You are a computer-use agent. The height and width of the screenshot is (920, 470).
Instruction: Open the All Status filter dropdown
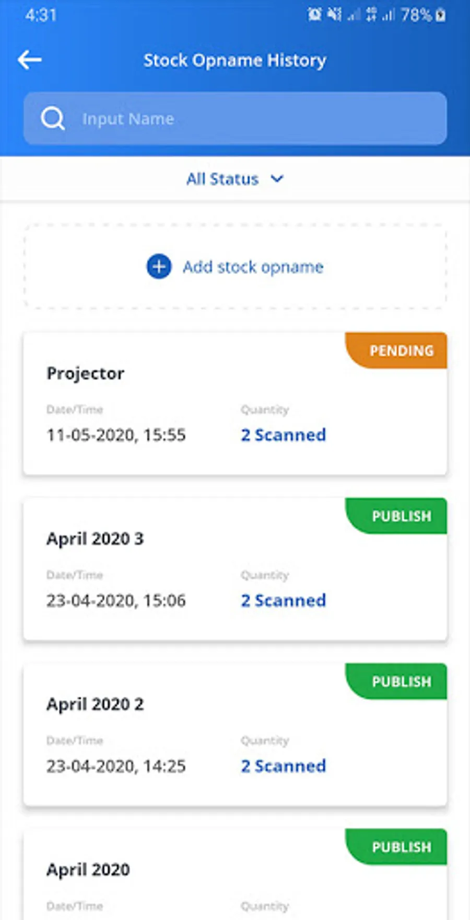click(223, 179)
